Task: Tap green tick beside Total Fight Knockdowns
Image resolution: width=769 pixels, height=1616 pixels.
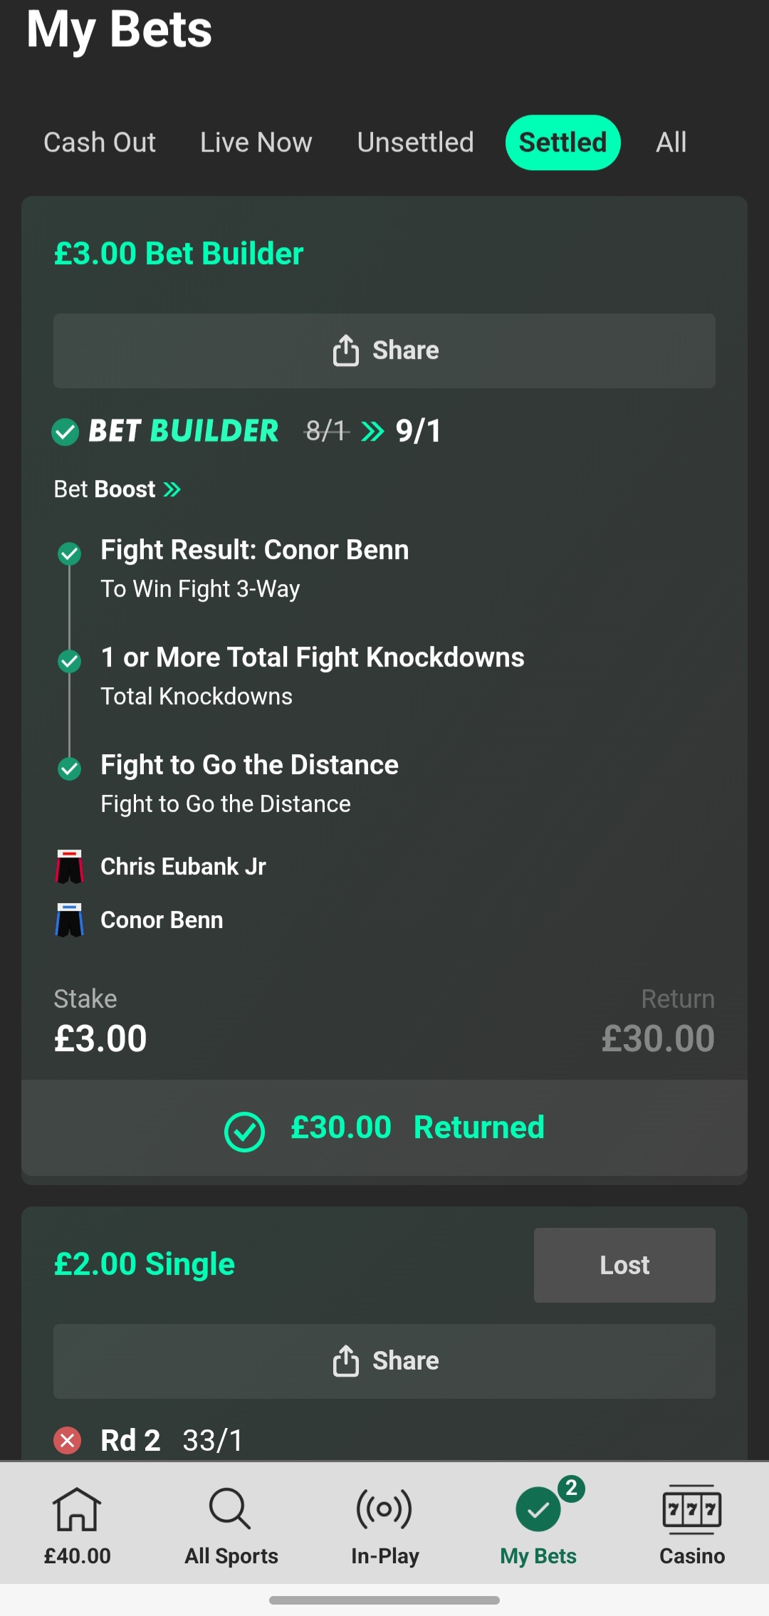Action: click(x=70, y=660)
